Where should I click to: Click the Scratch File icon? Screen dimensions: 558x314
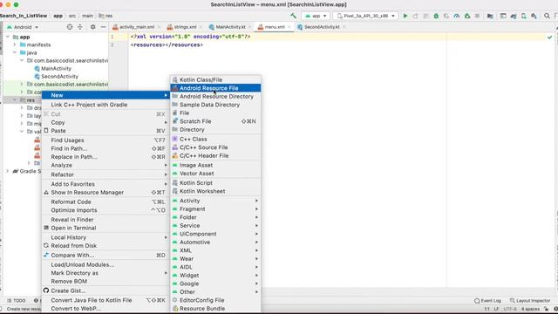174,121
